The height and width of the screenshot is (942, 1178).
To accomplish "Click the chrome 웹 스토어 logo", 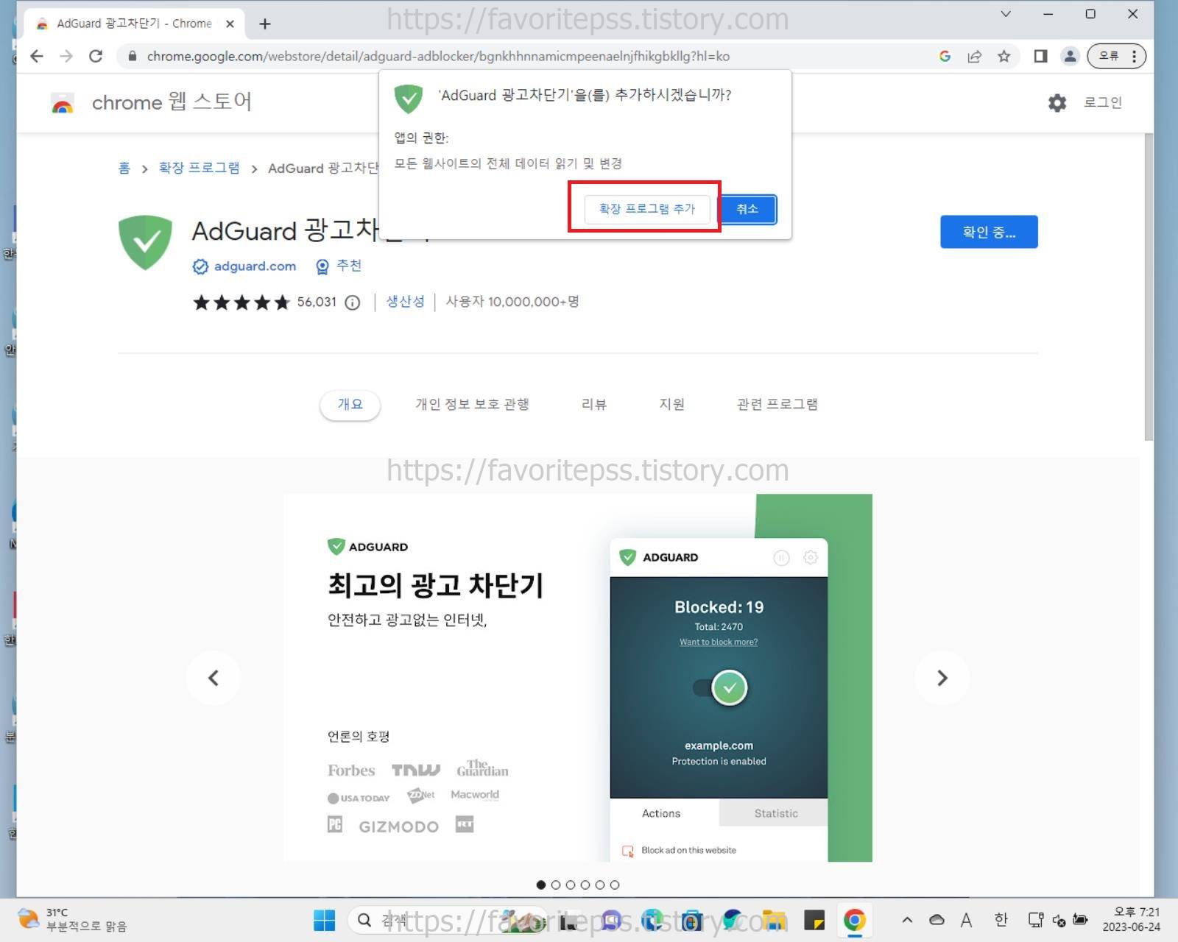I will coord(151,102).
